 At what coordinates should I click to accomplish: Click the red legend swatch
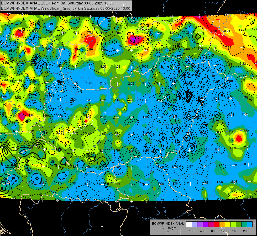[x=217, y=224]
